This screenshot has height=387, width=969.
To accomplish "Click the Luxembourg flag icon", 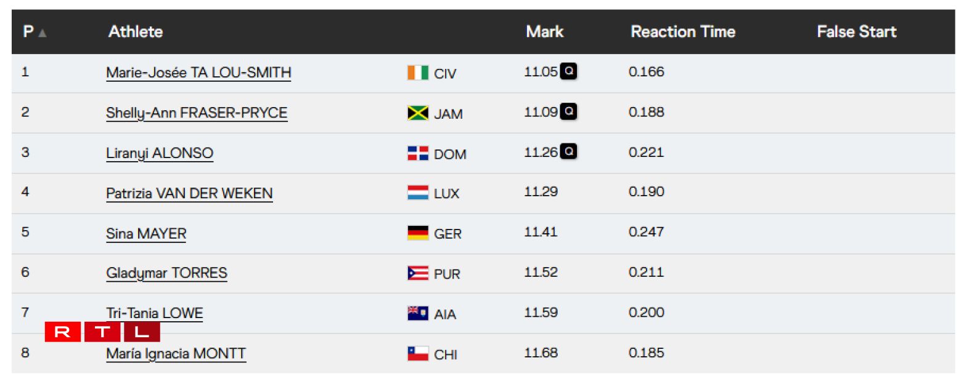I will tap(417, 193).
